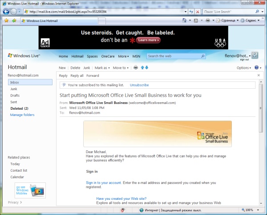Screen dimensions: 267x215
Task: Click the Add to Favorites star icon
Action: click(x=14, y=21)
